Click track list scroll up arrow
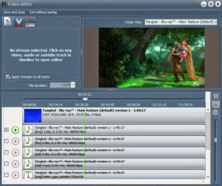This screenshot has width=222, height=186. click(x=208, y=110)
